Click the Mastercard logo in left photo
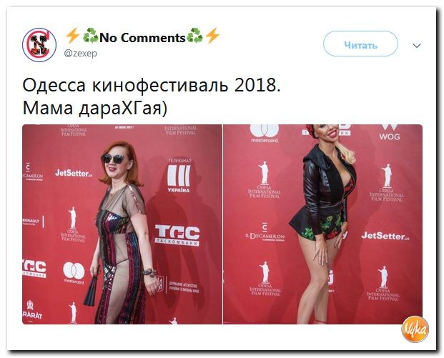This screenshot has width=444, height=358. point(74,273)
